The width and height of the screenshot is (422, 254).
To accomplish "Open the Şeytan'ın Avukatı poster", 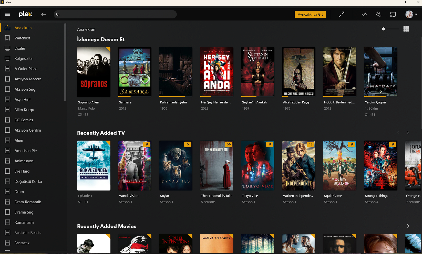I will [258, 72].
